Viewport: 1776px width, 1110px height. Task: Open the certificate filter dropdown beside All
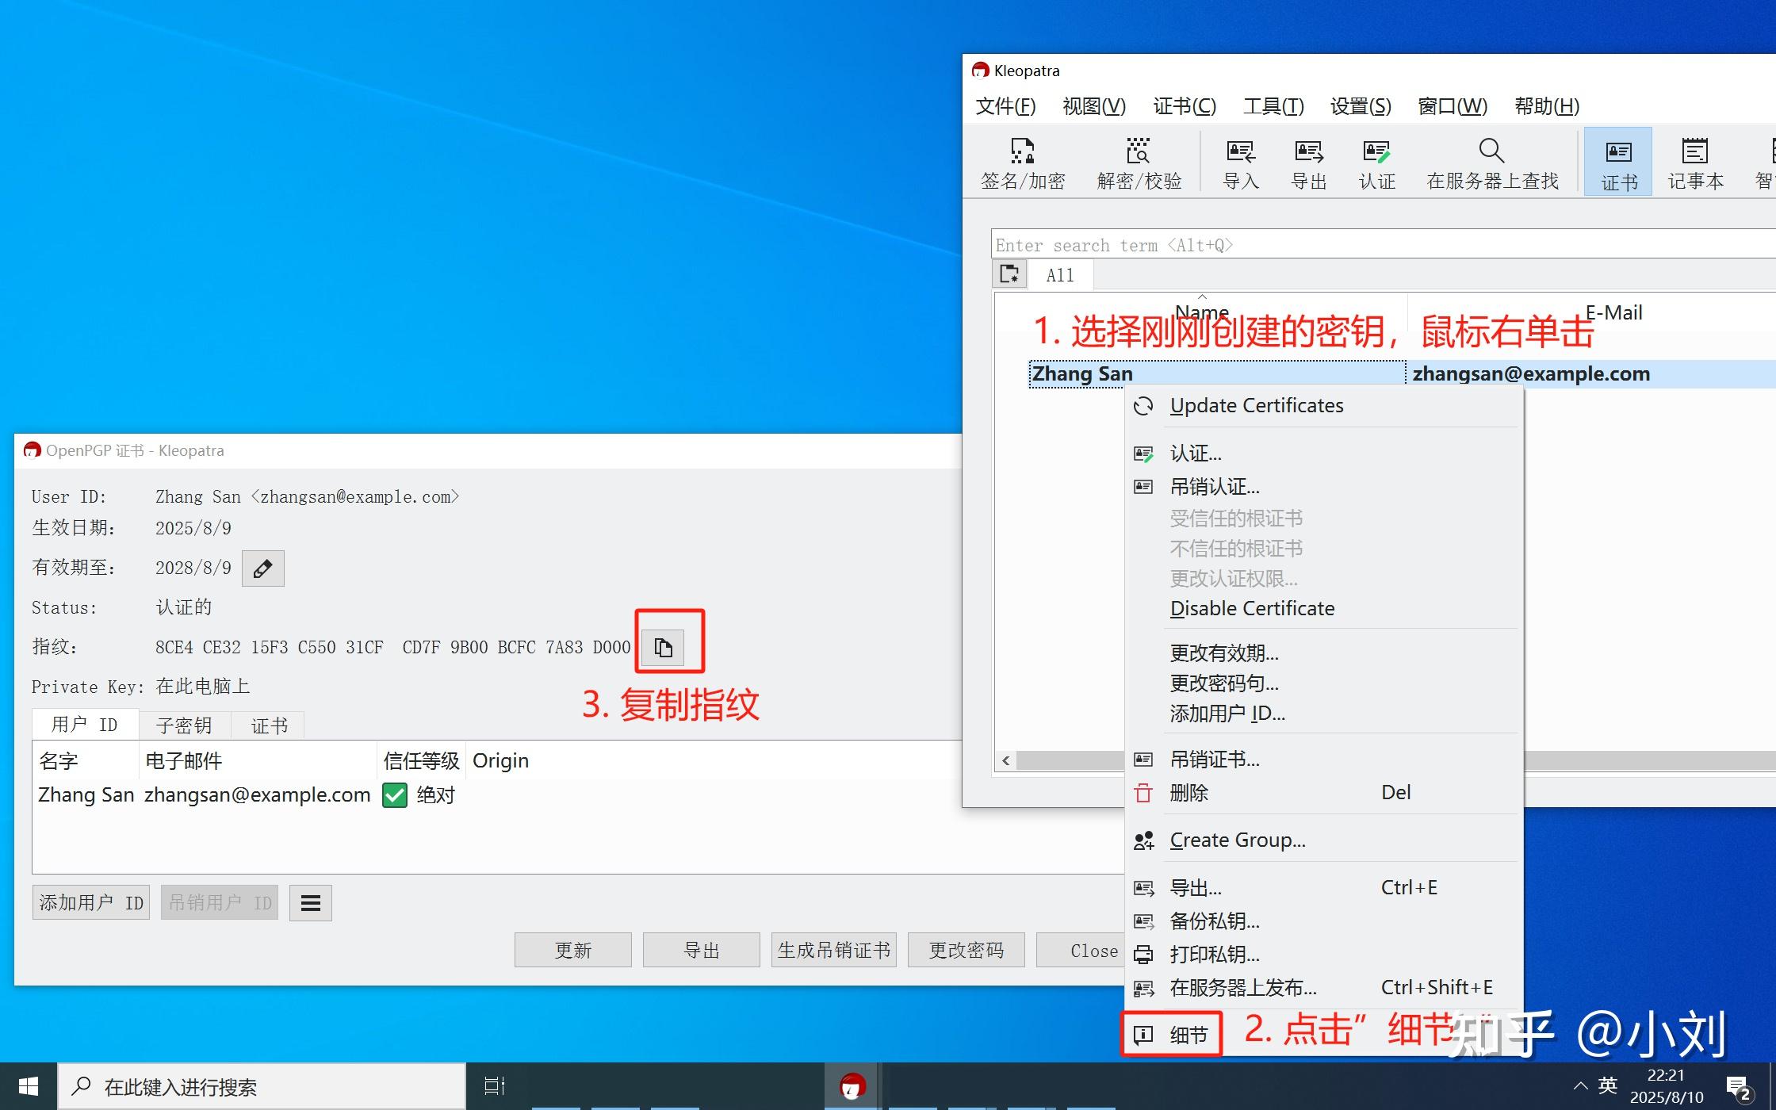point(1009,274)
